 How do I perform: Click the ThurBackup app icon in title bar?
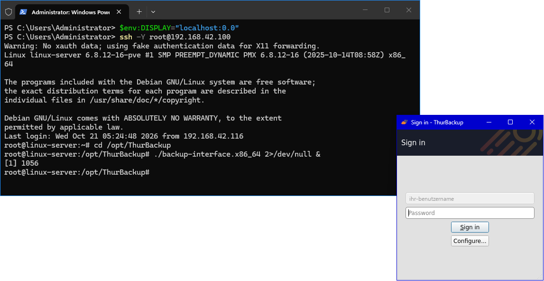pos(404,122)
